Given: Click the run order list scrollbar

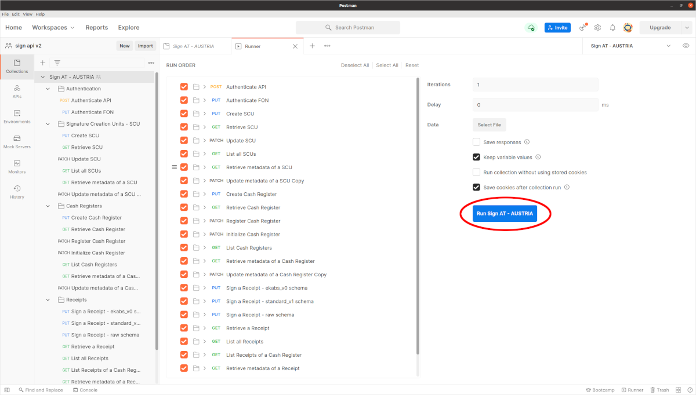Looking at the screenshot, I should [x=418, y=216].
